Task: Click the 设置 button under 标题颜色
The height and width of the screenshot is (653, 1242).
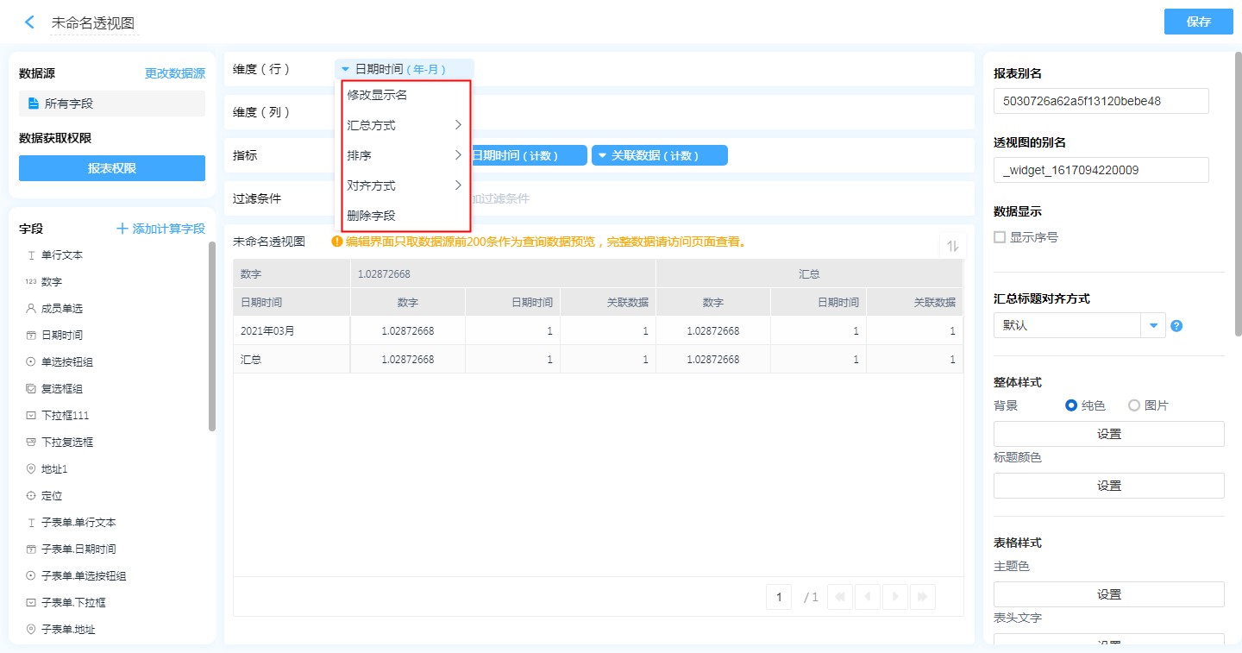Action: (x=1108, y=486)
